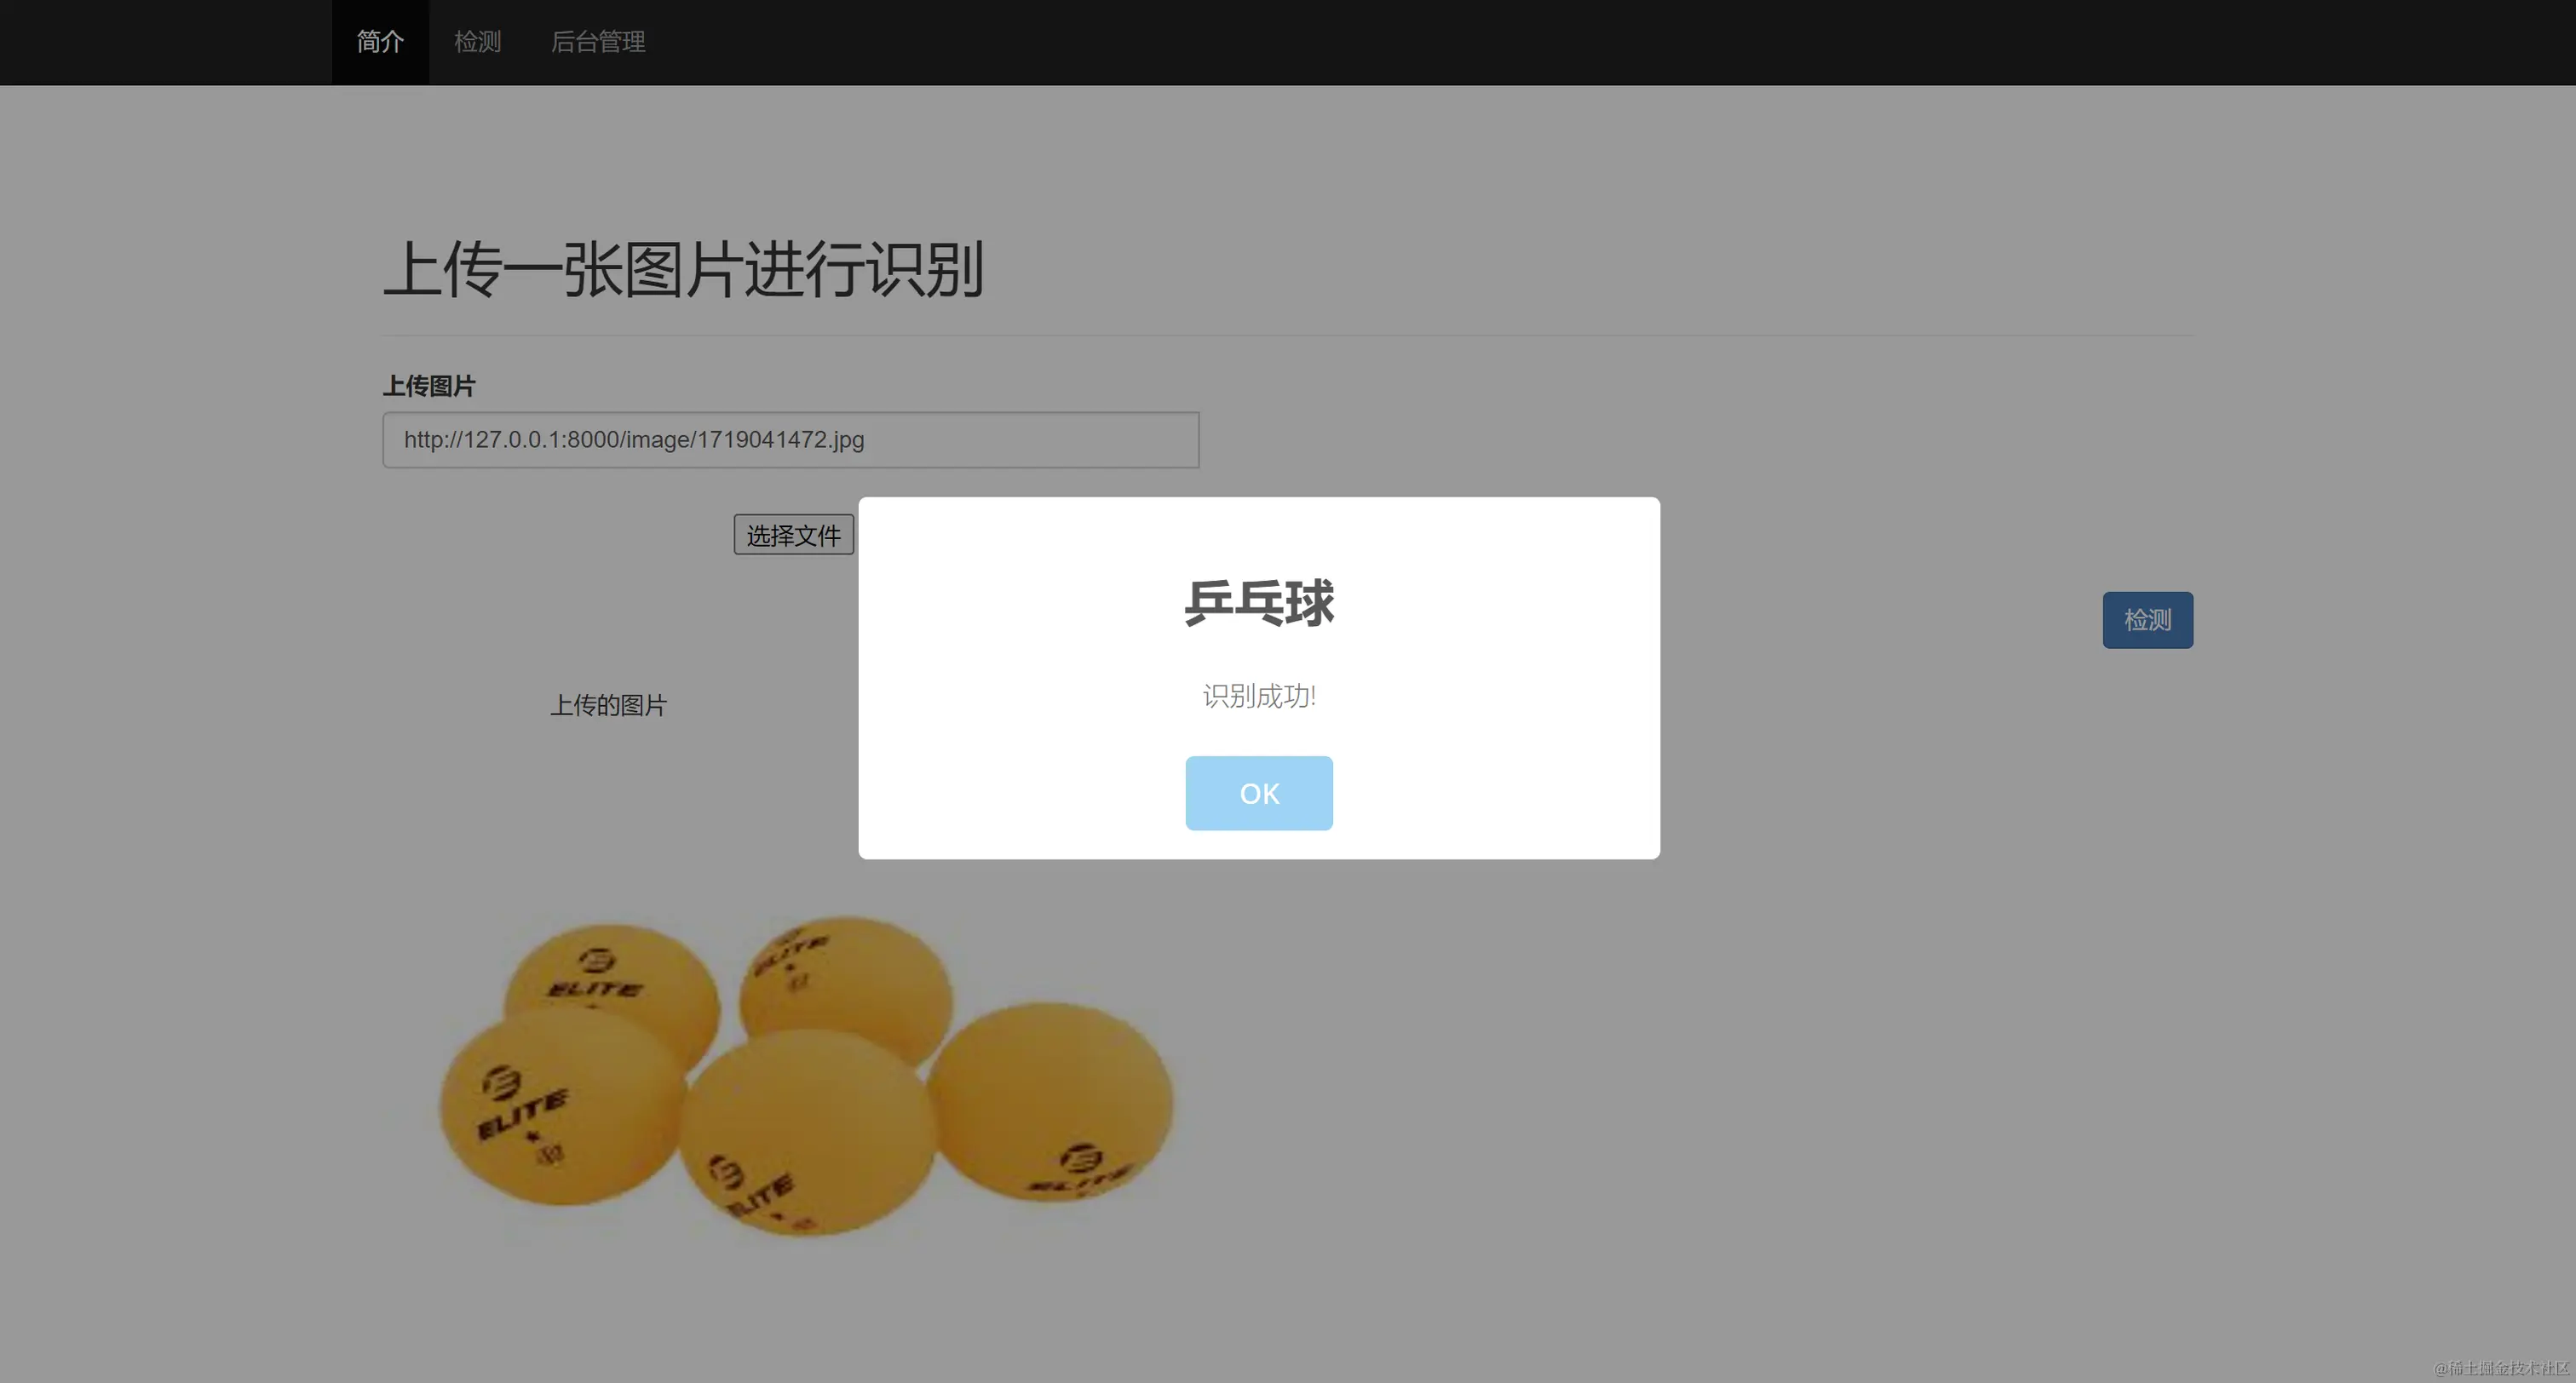Click the ELITE text on front-left ball
Screen dimensions: 2576x1383
point(522,1115)
